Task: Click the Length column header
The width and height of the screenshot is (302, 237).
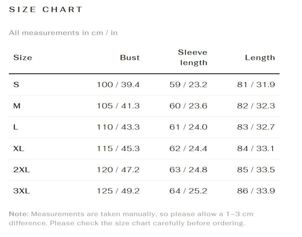Action: coord(260,57)
